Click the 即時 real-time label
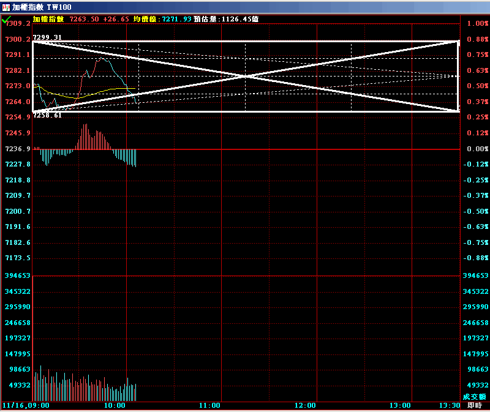This screenshot has width=490, height=412. pos(474,405)
